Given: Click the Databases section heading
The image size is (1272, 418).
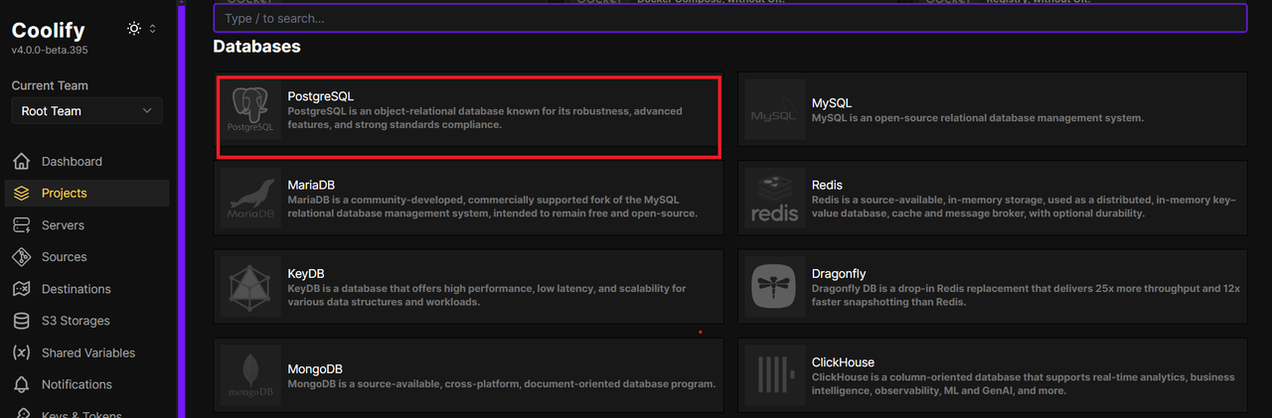Looking at the screenshot, I should 256,47.
